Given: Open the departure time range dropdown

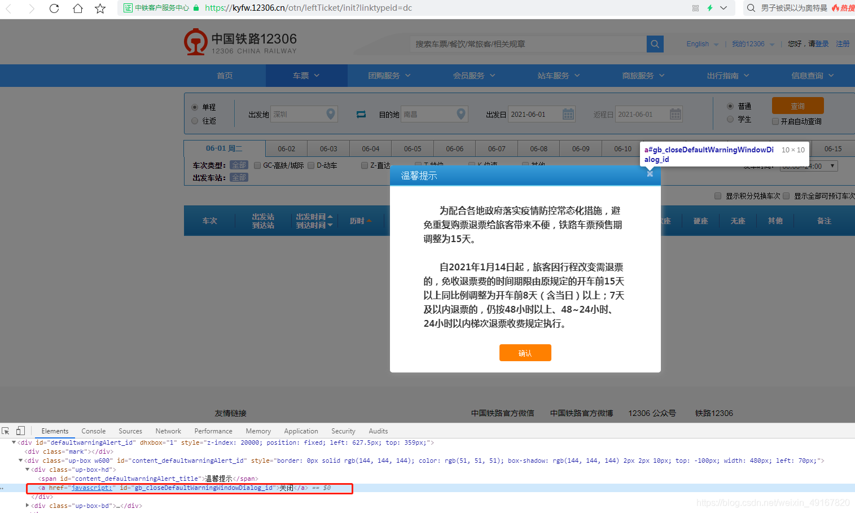Looking at the screenshot, I should tap(808, 166).
